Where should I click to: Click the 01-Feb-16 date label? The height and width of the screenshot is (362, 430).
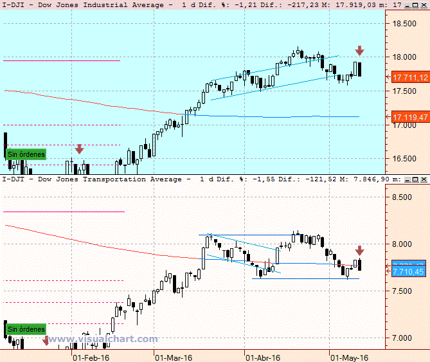coord(91,357)
